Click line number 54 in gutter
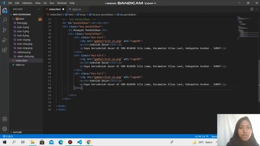Screen dimensions: 260x146 point(50,88)
